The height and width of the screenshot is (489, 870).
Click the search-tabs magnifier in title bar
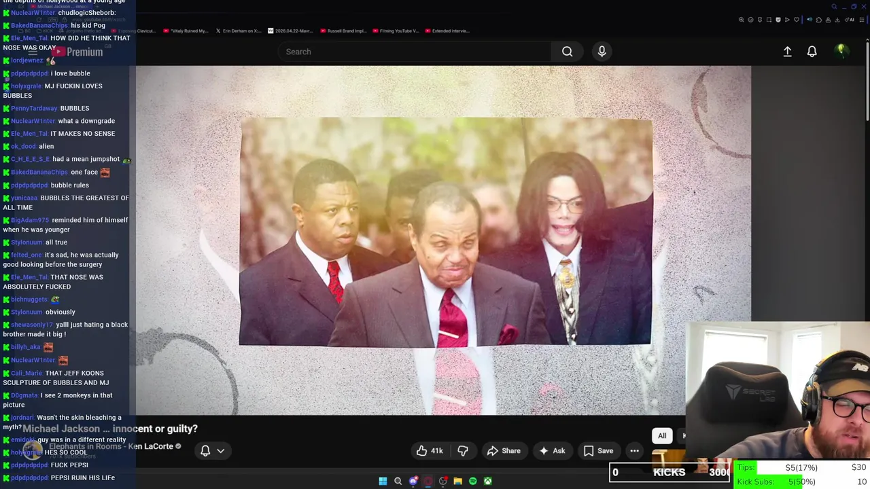834,7
